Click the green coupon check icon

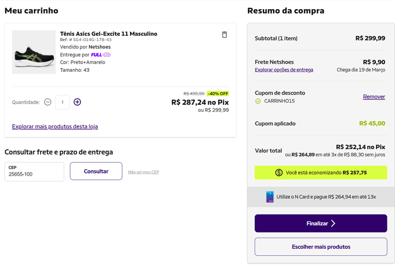click(x=258, y=101)
